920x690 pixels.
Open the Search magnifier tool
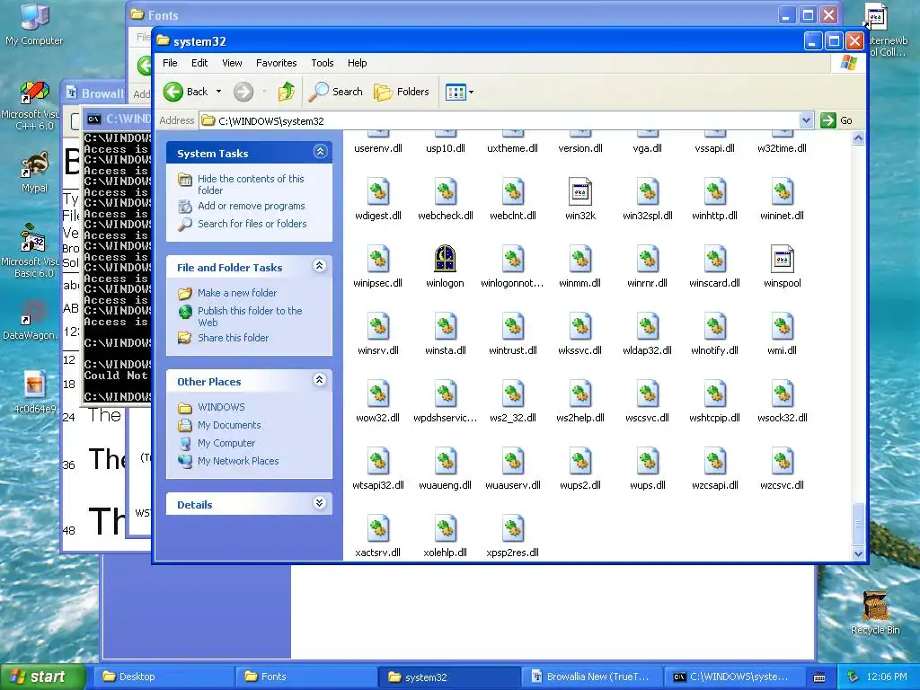tap(336, 92)
